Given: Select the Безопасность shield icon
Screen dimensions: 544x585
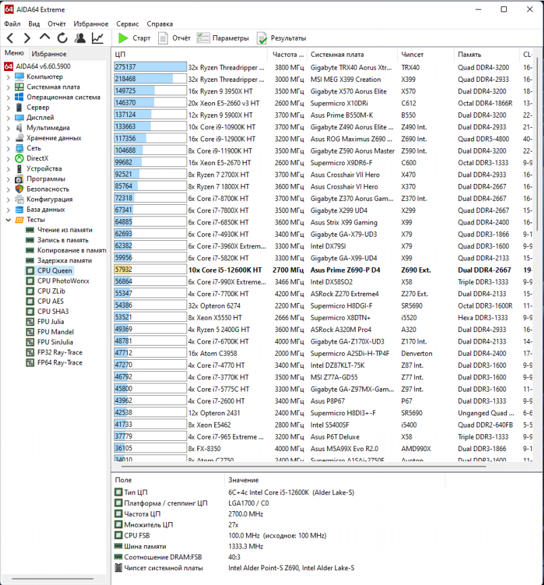Looking at the screenshot, I should click(19, 189).
